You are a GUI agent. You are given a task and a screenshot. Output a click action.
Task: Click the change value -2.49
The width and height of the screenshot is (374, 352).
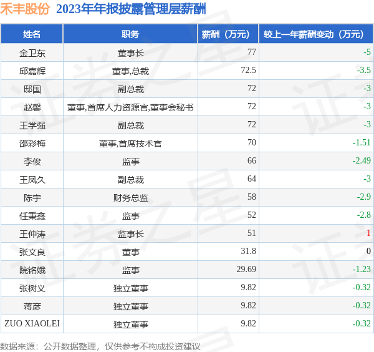[362, 160]
